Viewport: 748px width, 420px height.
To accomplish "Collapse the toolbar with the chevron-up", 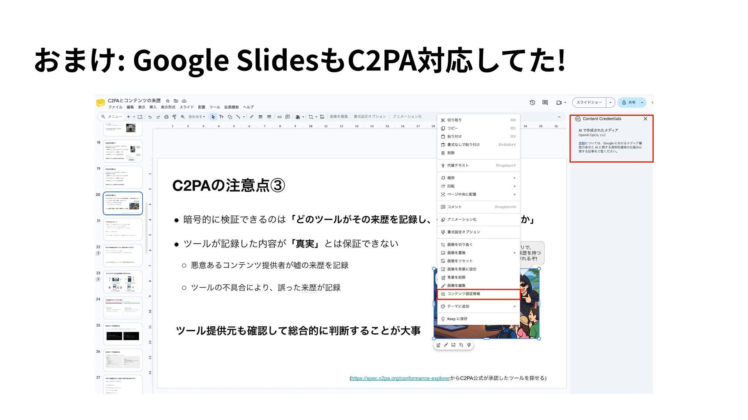I will (559, 117).
